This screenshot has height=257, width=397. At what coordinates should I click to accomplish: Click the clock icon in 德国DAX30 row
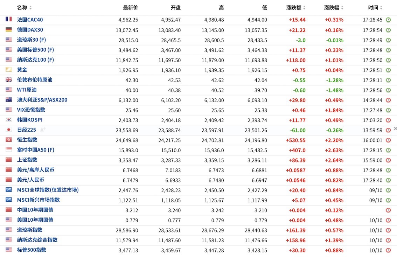[388, 30]
